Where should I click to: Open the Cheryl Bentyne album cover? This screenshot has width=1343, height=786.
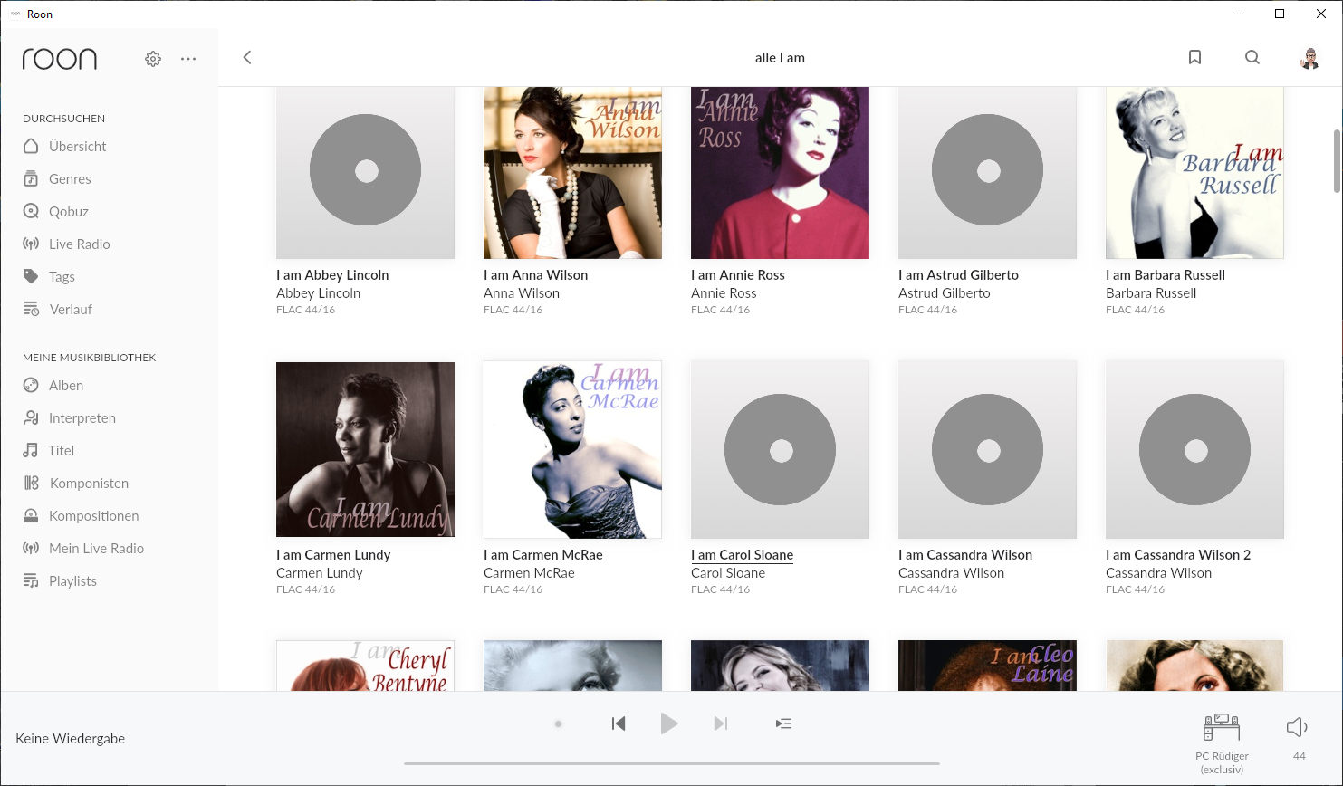pos(365,666)
